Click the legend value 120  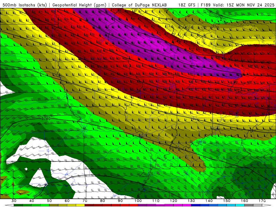[174, 201]
